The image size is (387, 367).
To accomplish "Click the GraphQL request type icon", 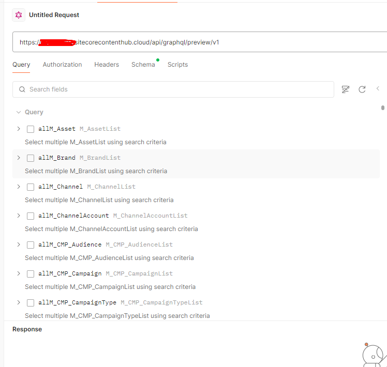I will [x=19, y=15].
